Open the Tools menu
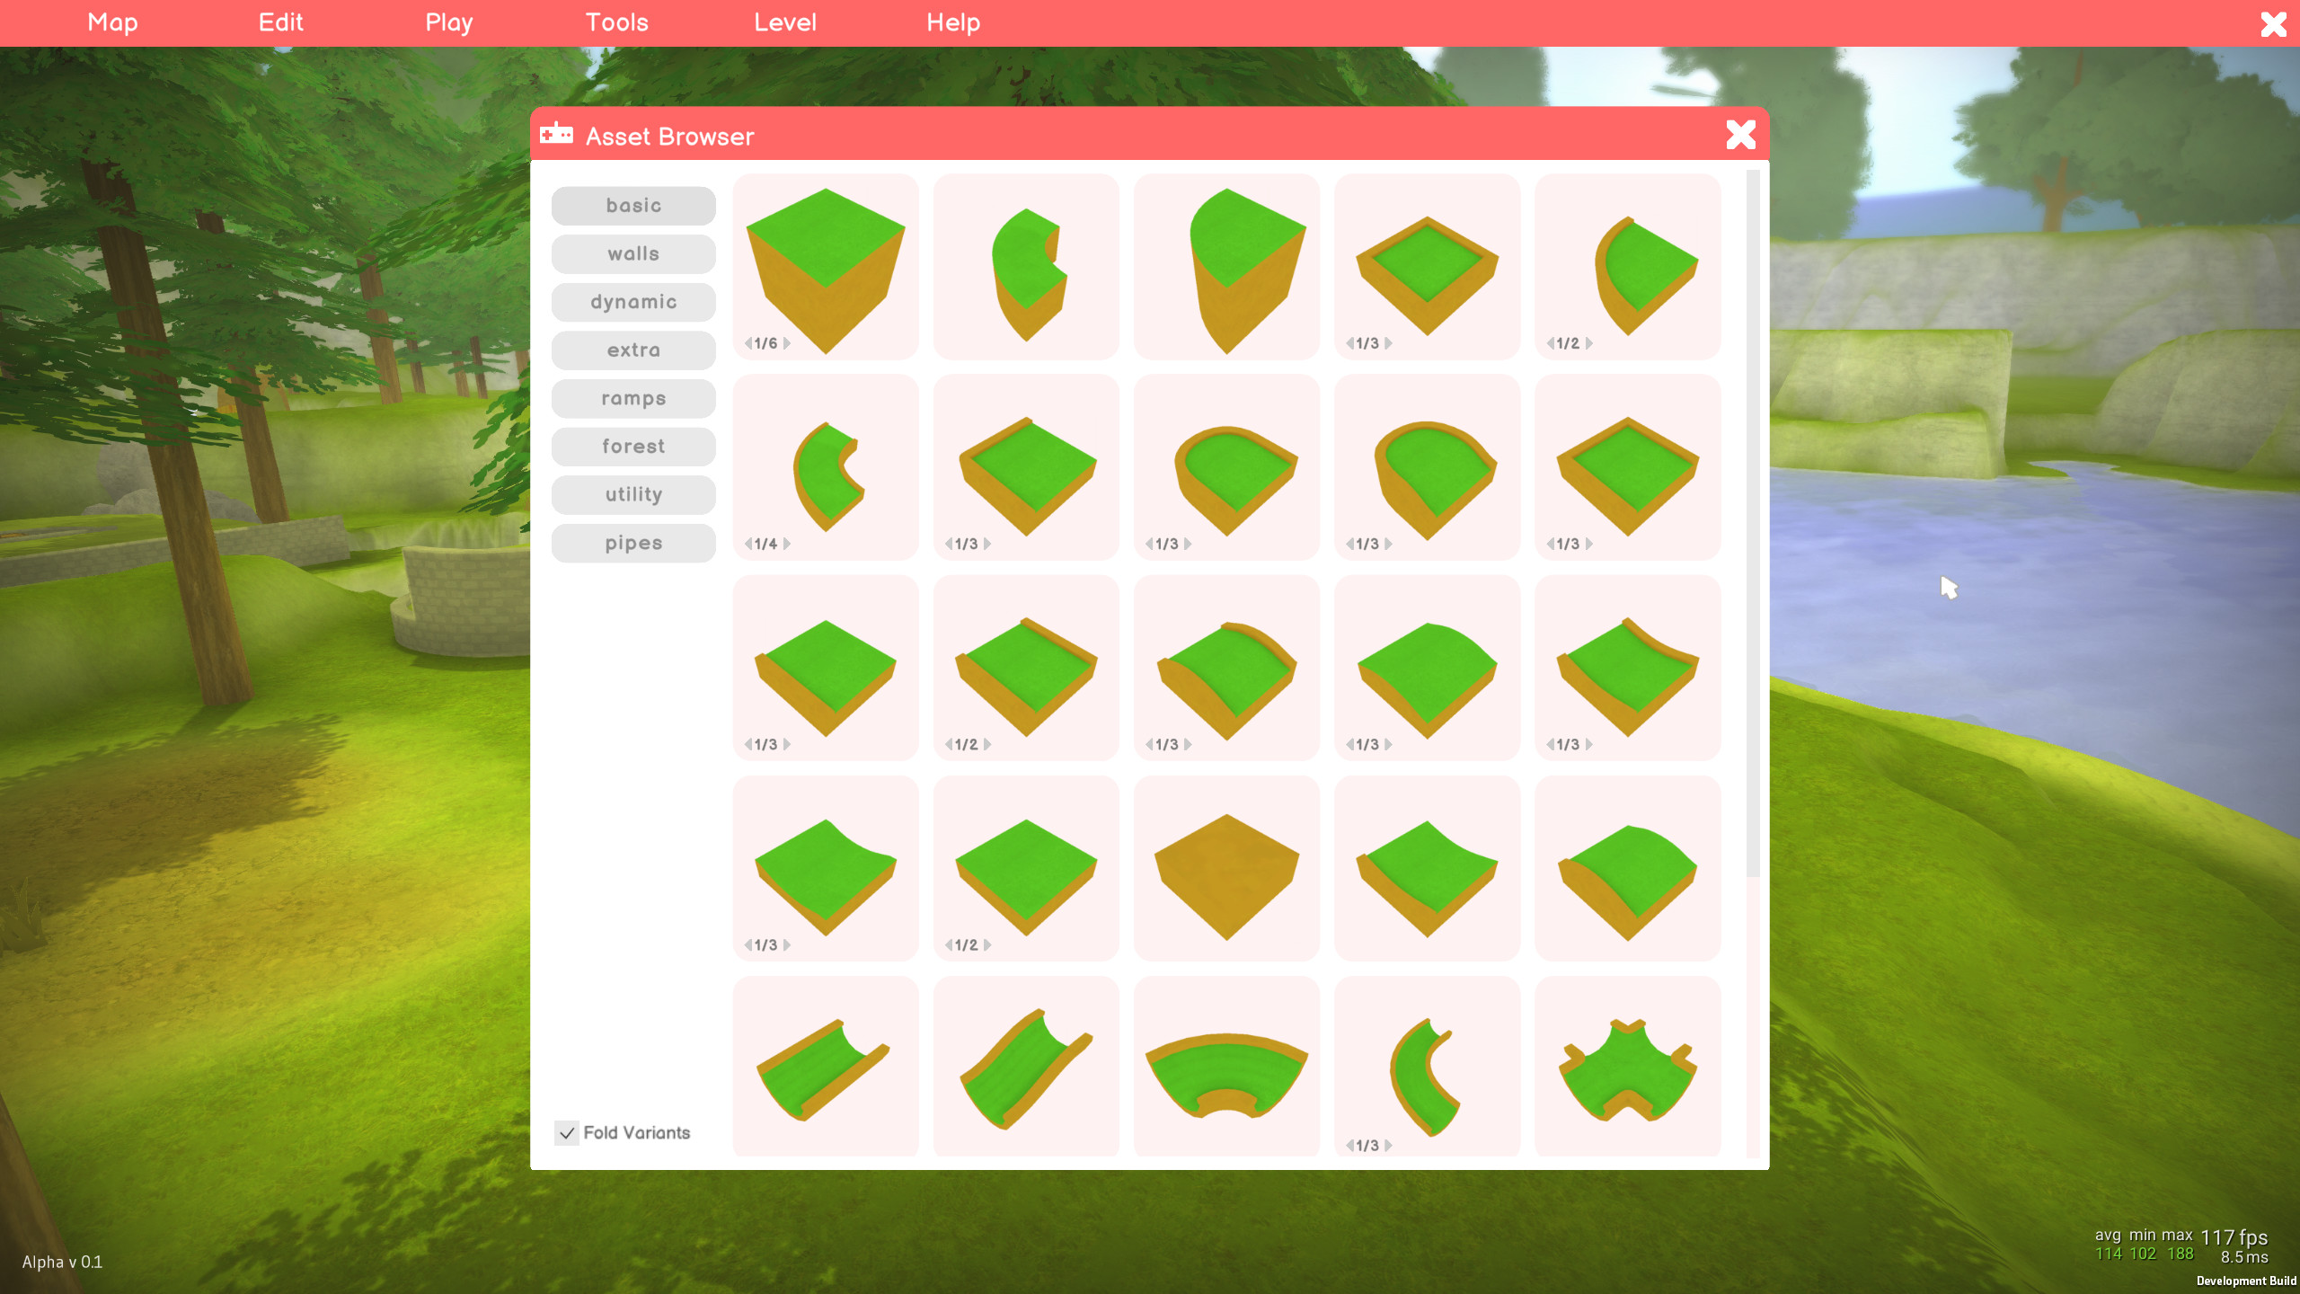 coord(616,22)
